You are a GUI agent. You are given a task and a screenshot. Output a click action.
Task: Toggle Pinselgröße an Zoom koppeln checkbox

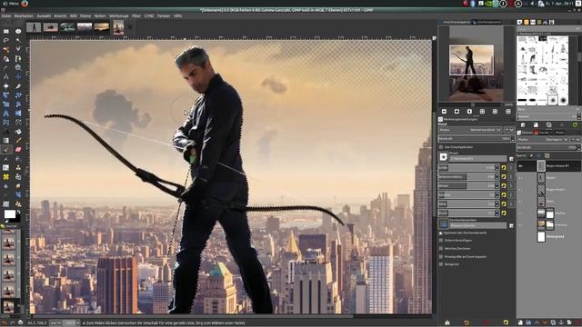[441, 256]
